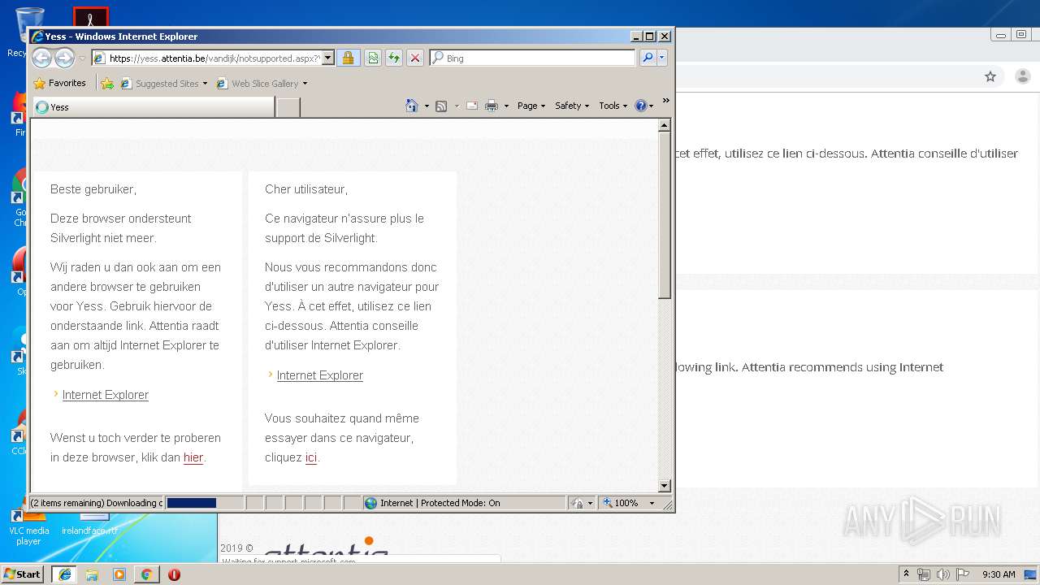Expand the address bar autocomplete dropdown
The width and height of the screenshot is (1040, 585).
click(328, 58)
